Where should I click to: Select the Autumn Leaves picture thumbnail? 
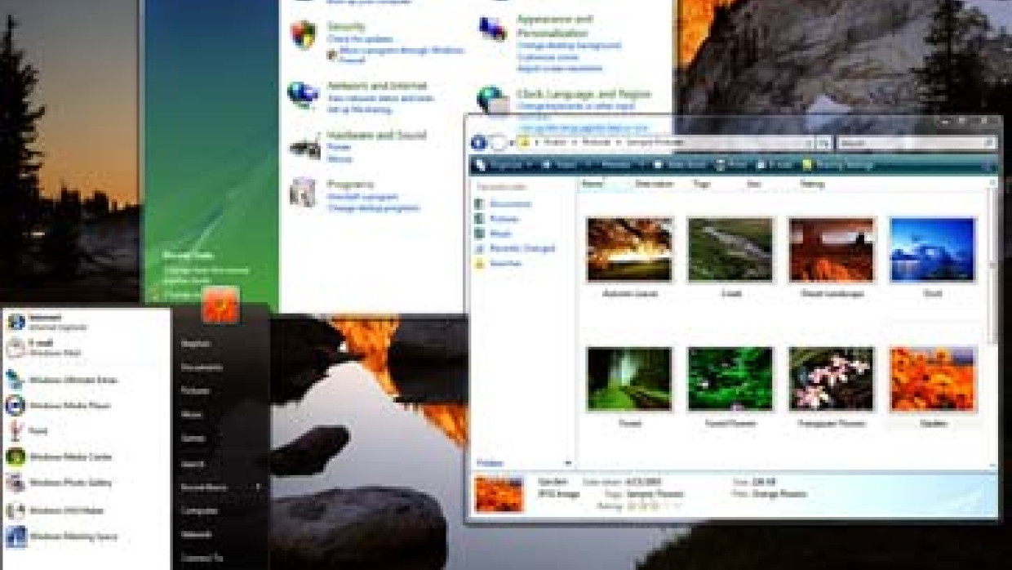click(x=629, y=250)
